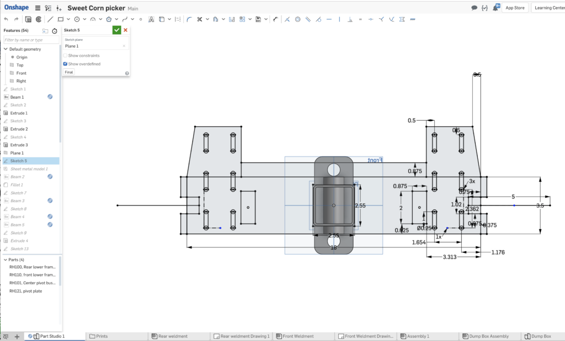Enable the Show constraints checkbox

(x=65, y=56)
